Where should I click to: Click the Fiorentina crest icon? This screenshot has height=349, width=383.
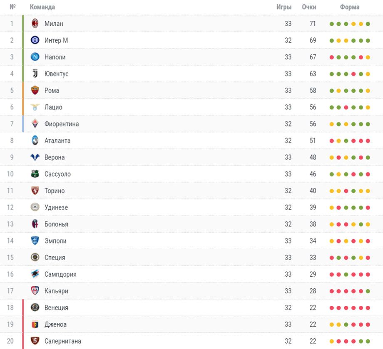35,123
